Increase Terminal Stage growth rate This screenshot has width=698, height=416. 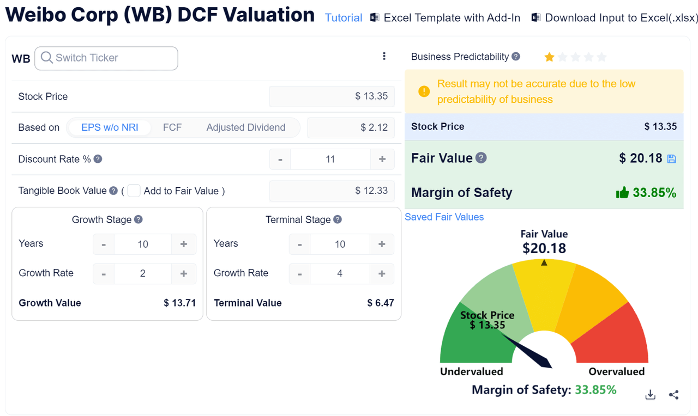coord(382,274)
